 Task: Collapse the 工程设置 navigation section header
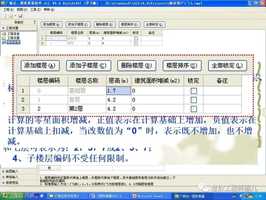coord(19,28)
